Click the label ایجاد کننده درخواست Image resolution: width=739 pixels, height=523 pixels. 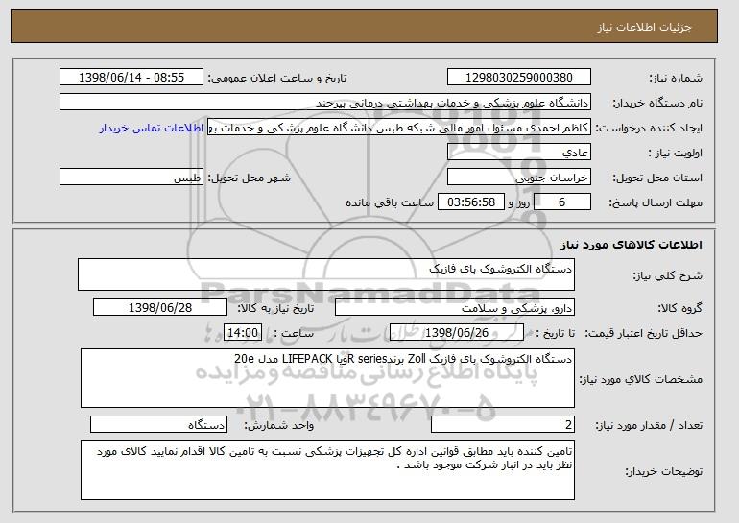(649, 128)
